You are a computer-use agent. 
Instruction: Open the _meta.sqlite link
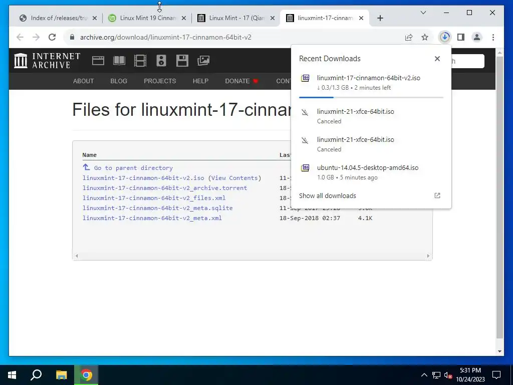click(158, 208)
